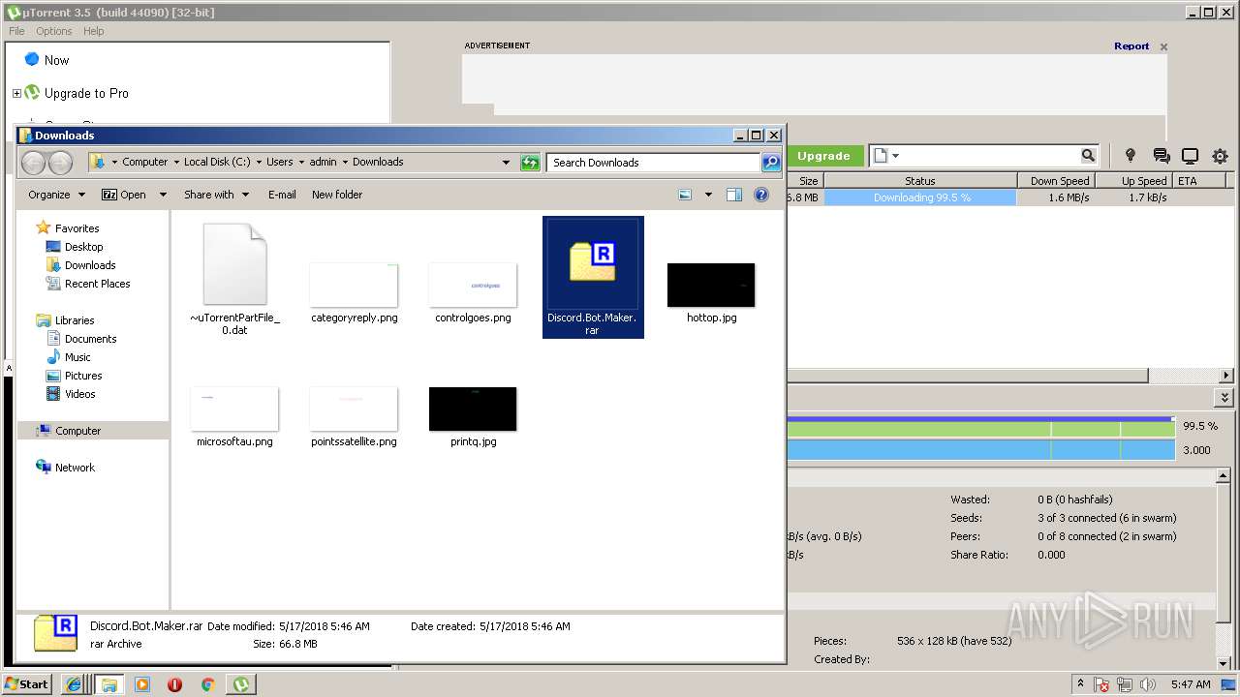Click the change view icon in Explorer
Image resolution: width=1240 pixels, height=697 pixels.
click(685, 195)
